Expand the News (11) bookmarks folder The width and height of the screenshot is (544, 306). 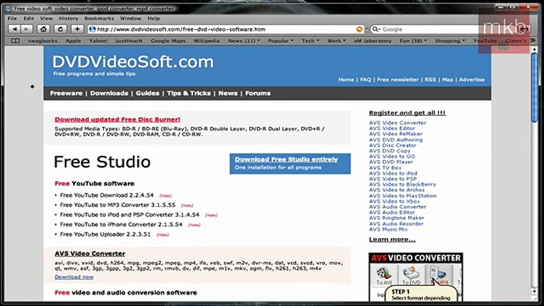point(244,41)
